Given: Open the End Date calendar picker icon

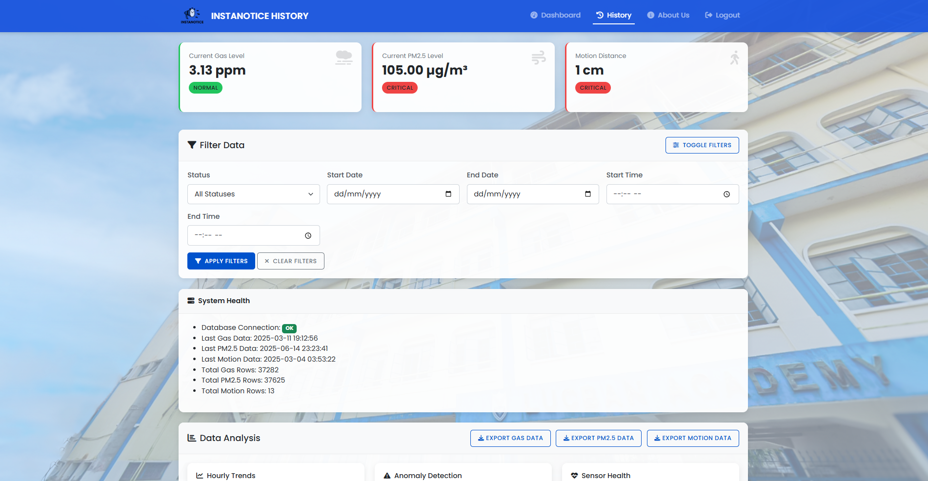Looking at the screenshot, I should [x=587, y=194].
